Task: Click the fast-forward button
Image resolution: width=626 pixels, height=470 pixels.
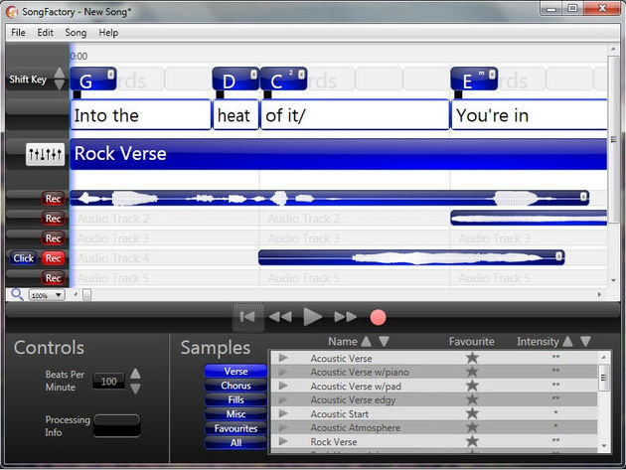Action: click(346, 317)
